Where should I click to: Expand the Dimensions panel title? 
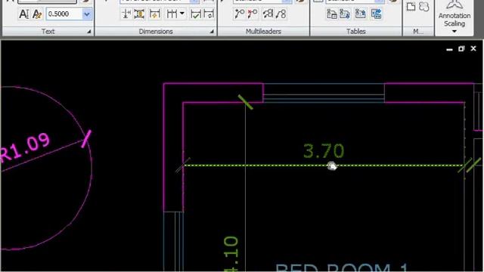click(156, 32)
